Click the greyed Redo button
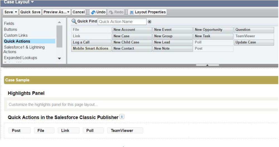The width and height of the screenshot is (279, 147). pyautogui.click(x=116, y=12)
